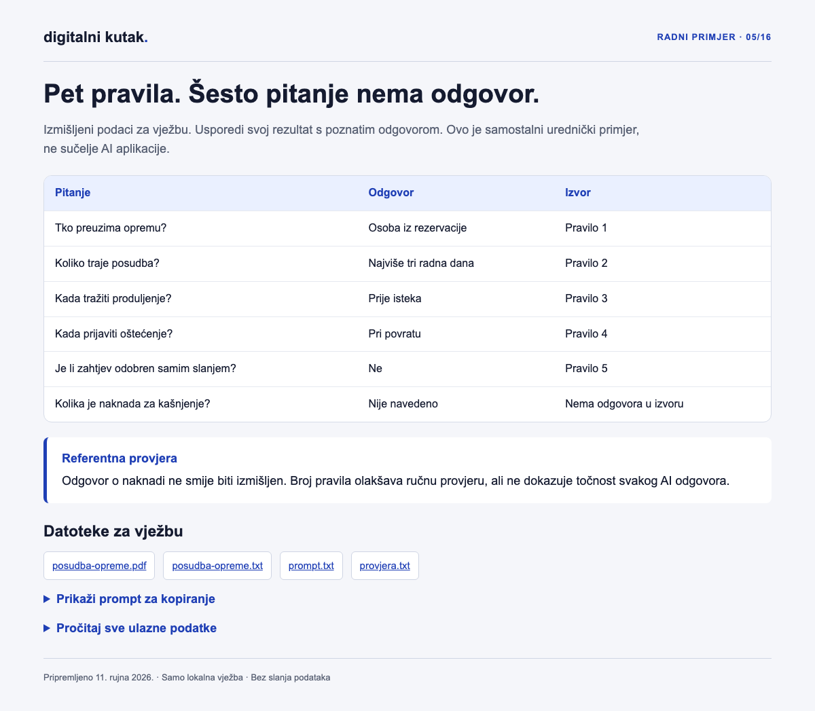Click the callout sentence 'Odgovor o naknadi ne smije...'

click(x=395, y=481)
